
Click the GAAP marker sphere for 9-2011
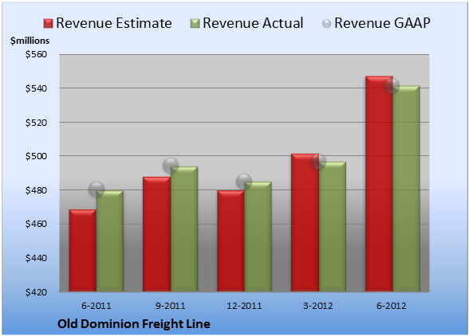(171, 166)
